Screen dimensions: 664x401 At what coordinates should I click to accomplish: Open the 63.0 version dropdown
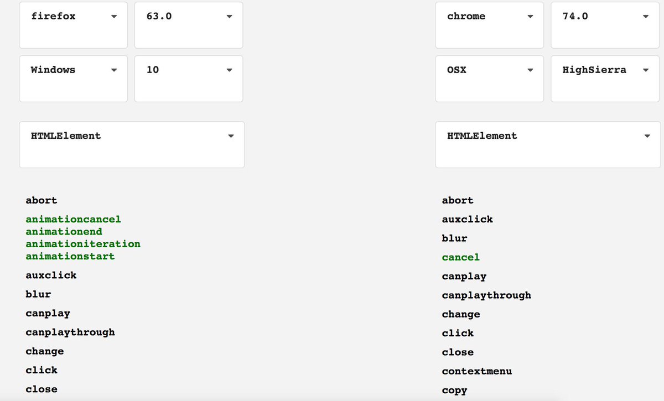tap(189, 25)
